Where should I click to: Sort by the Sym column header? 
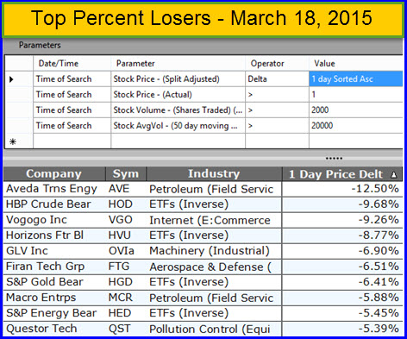tap(126, 174)
